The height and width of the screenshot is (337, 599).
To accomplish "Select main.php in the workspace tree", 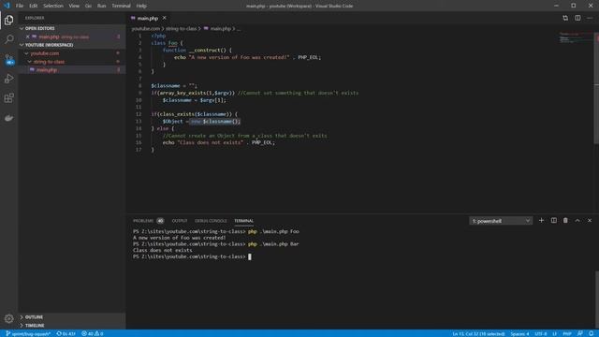I will click(x=72, y=70).
